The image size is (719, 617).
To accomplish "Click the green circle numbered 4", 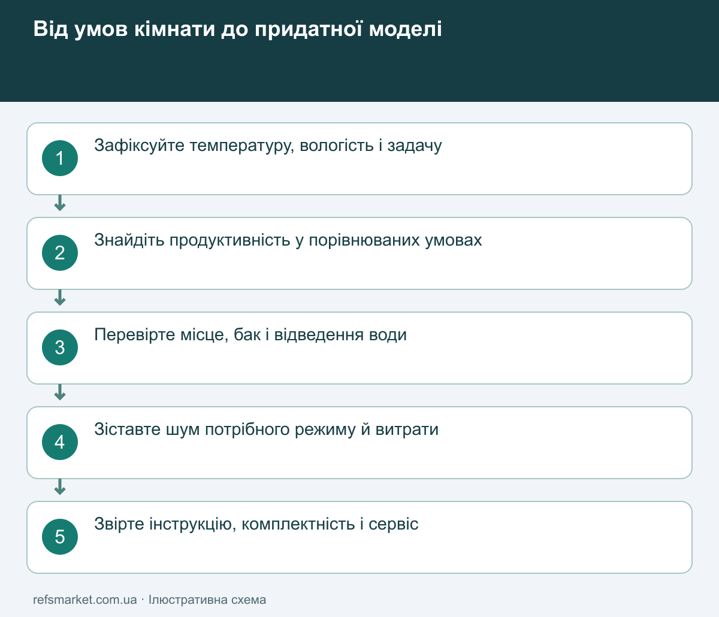I will pyautogui.click(x=60, y=442).
